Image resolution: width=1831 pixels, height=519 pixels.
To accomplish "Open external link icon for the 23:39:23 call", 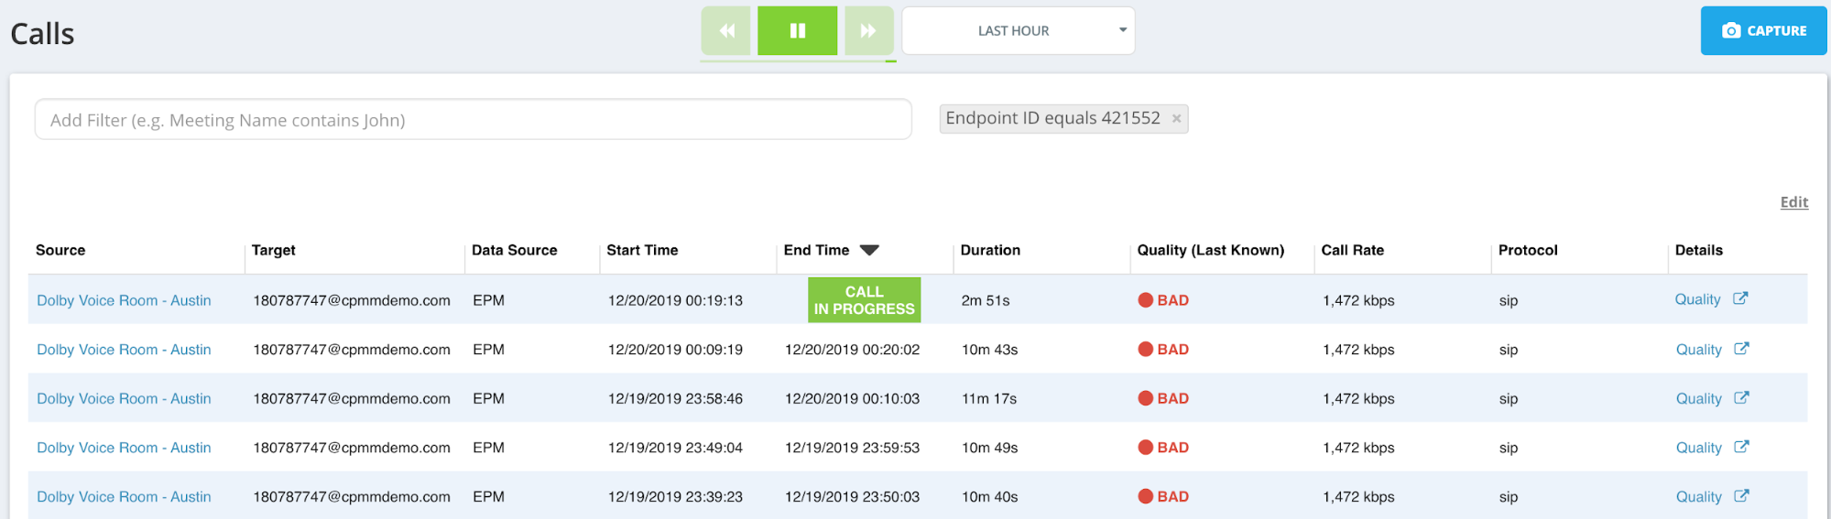I will point(1741,496).
